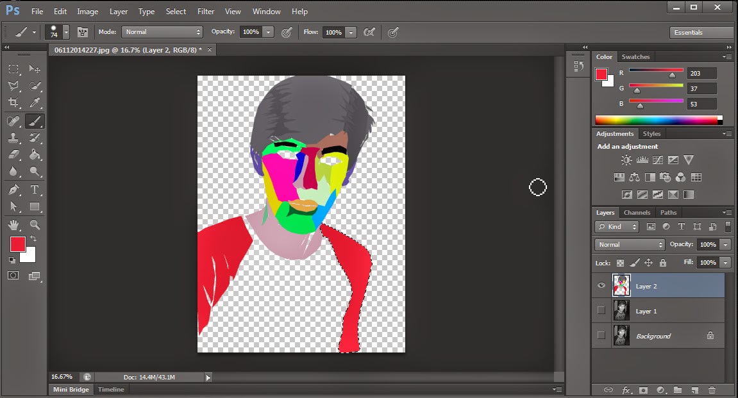Switch to the Swatches tab
The image size is (738, 398).
coord(635,56)
